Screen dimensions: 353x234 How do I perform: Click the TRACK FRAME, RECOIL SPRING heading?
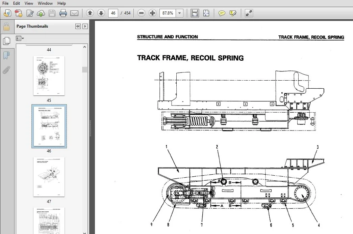pos(190,58)
